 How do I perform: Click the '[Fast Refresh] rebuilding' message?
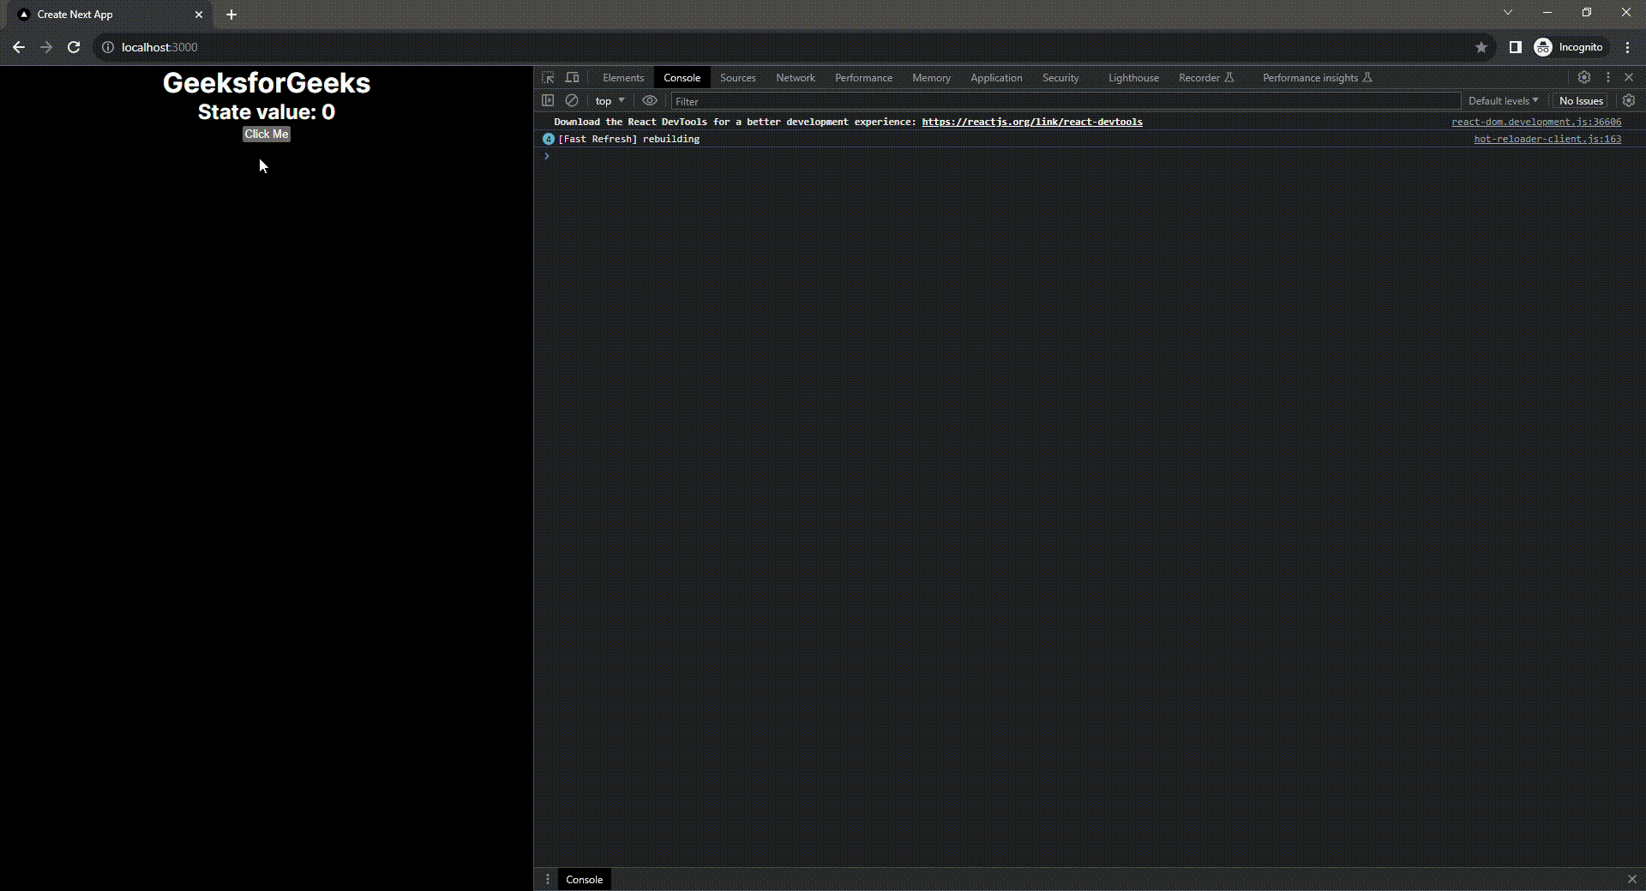[x=628, y=139]
